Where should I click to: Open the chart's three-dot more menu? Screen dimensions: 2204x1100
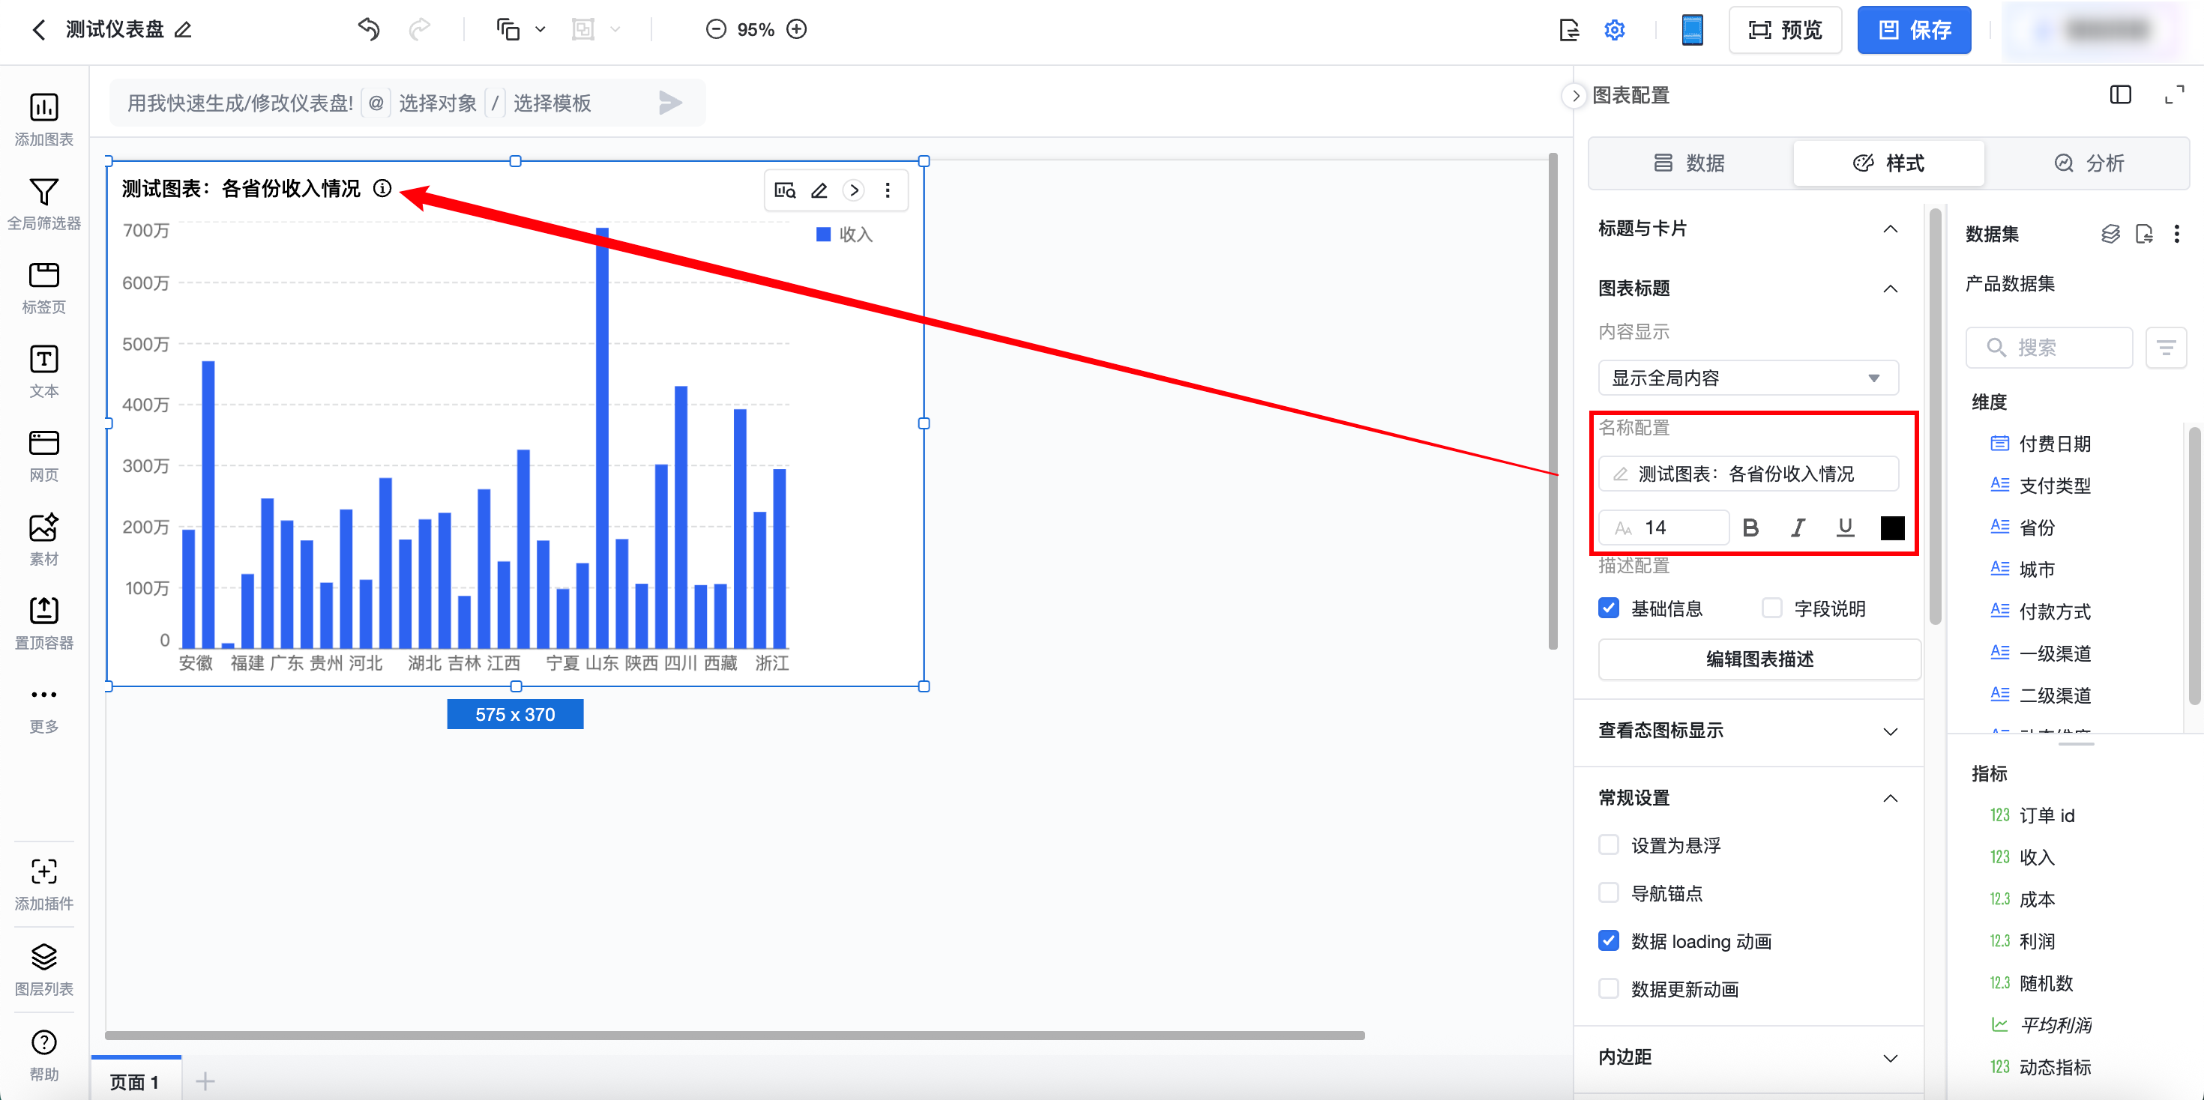click(x=888, y=191)
